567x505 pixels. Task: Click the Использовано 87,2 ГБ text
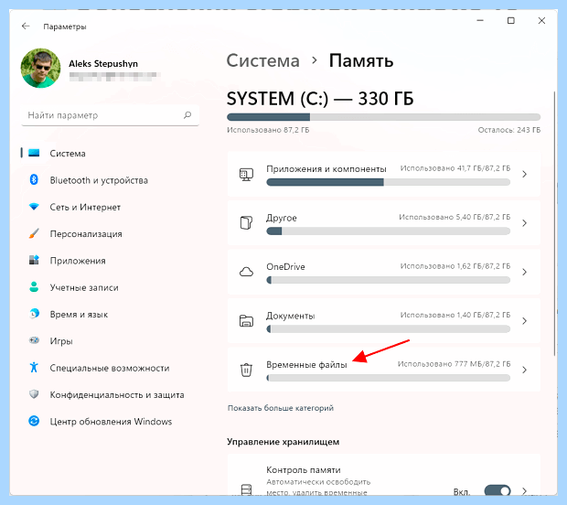coord(268,130)
